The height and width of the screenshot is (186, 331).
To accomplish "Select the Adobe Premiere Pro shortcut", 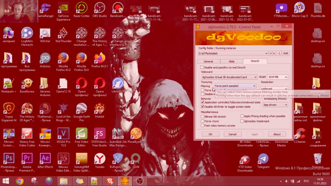I will [x=27, y=162].
